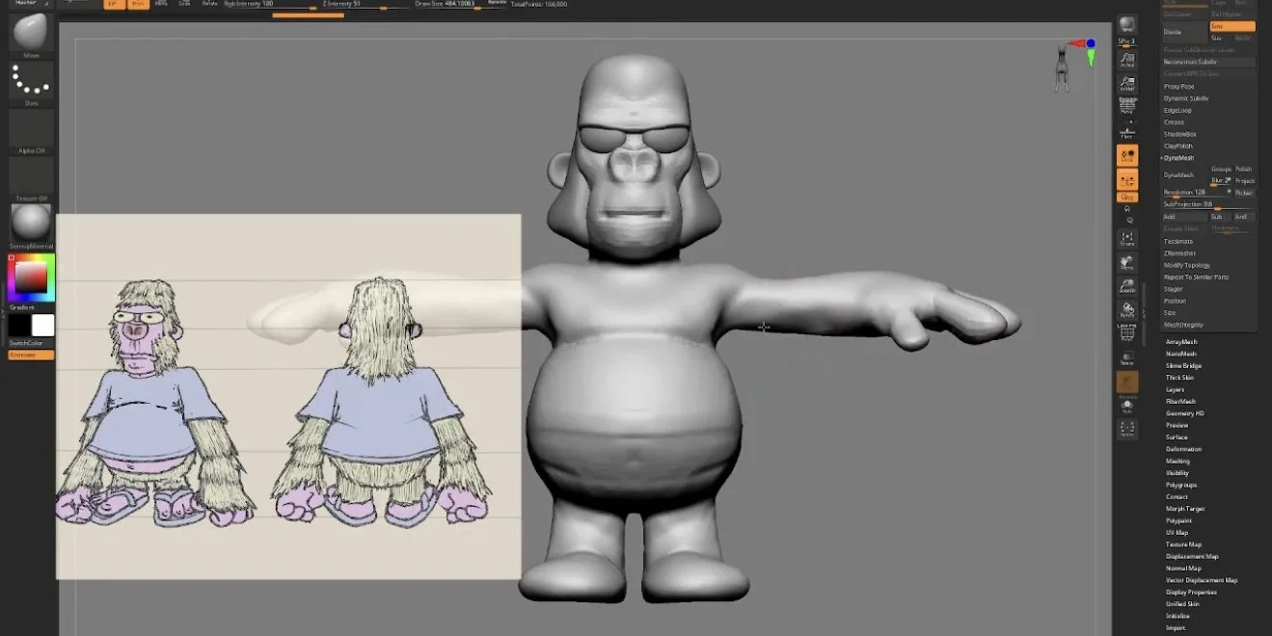This screenshot has width=1272, height=636.
Task: Click the DynaMesh activation button
Action: click(1185, 174)
